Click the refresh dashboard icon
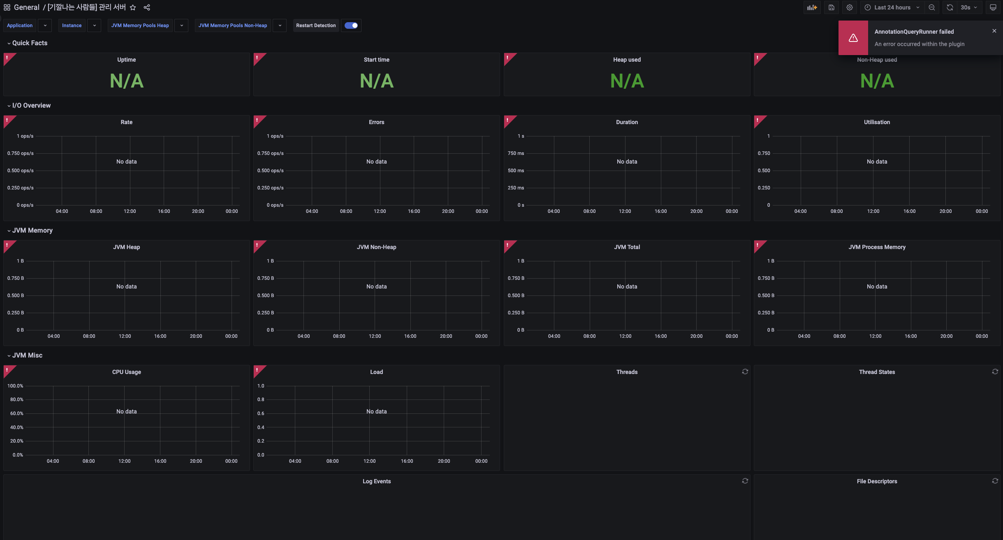This screenshot has width=1003, height=540. 950,7
